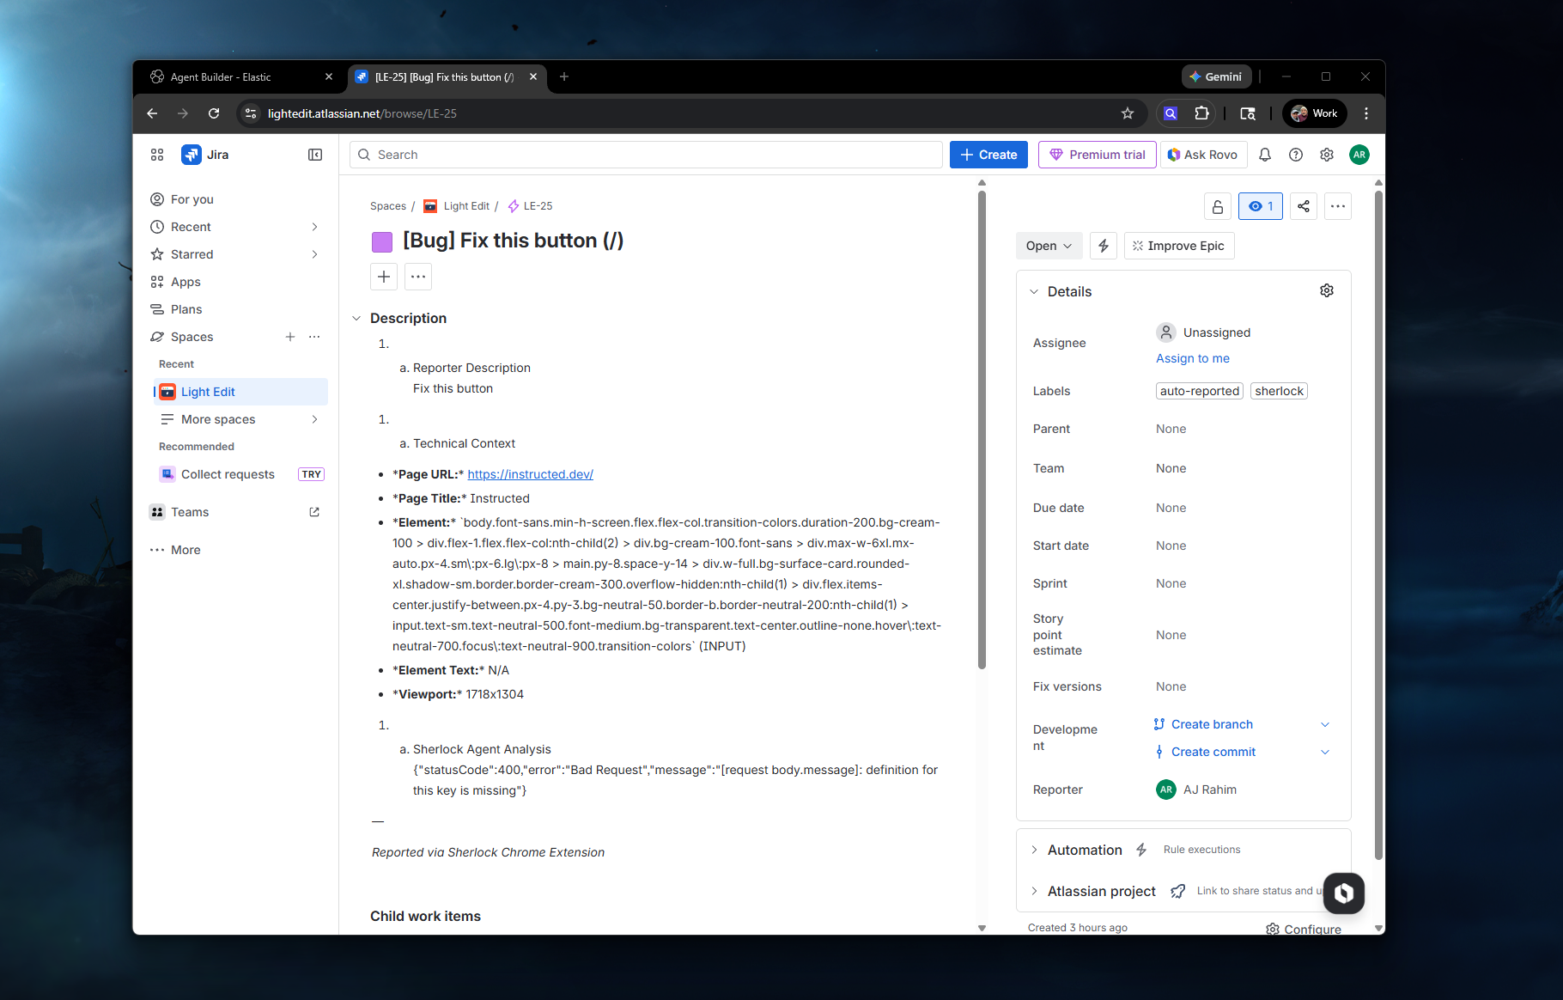The width and height of the screenshot is (1563, 1000).
Task: Go back with browser back arrow
Action: tap(152, 113)
